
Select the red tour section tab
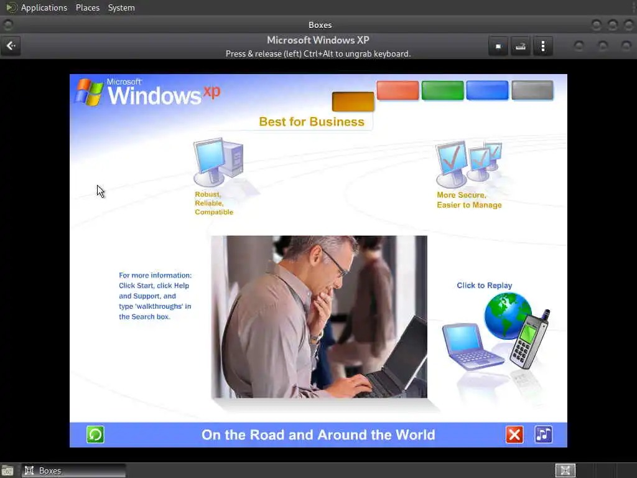pos(398,90)
